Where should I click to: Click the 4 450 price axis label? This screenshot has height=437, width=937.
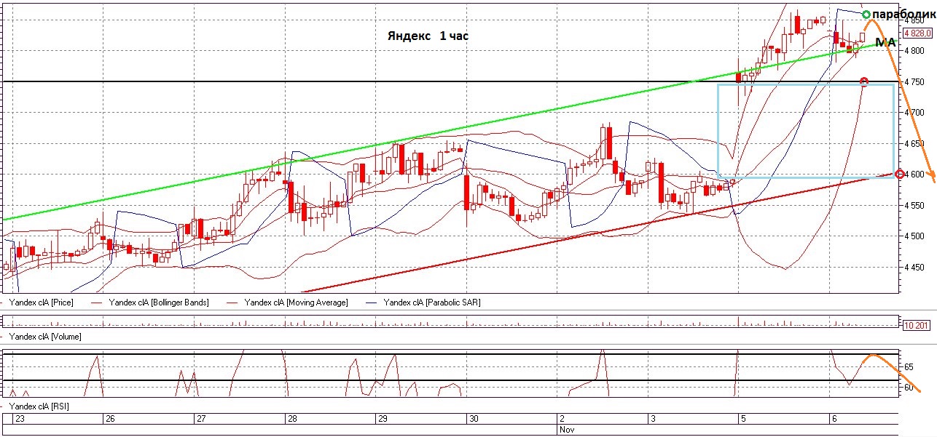[x=914, y=268]
